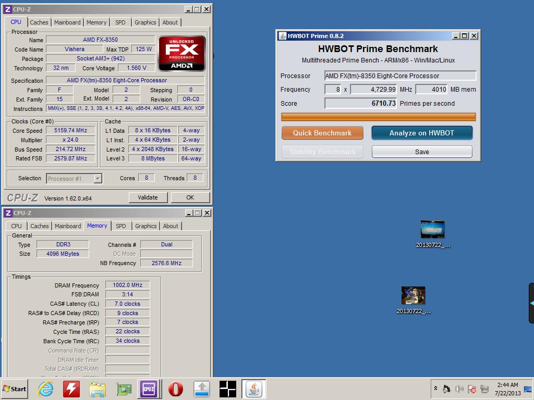The height and width of the screenshot is (400, 534).
Task: Click the DRAM Frequency value 1002.0 MHz
Action: pos(127,285)
